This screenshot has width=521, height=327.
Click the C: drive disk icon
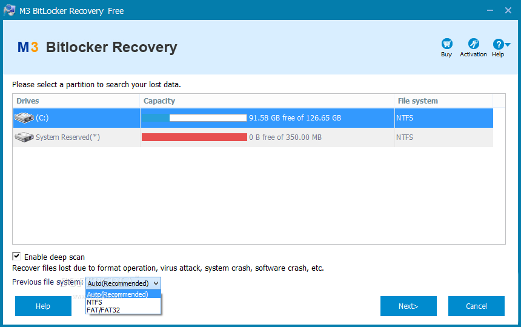click(24, 117)
